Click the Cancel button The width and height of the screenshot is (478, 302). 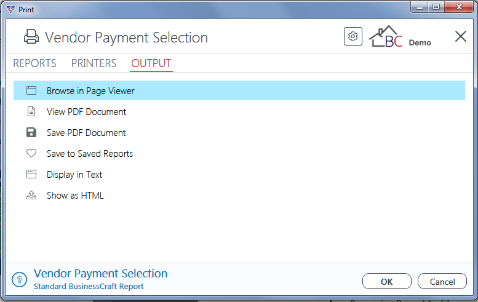(442, 281)
